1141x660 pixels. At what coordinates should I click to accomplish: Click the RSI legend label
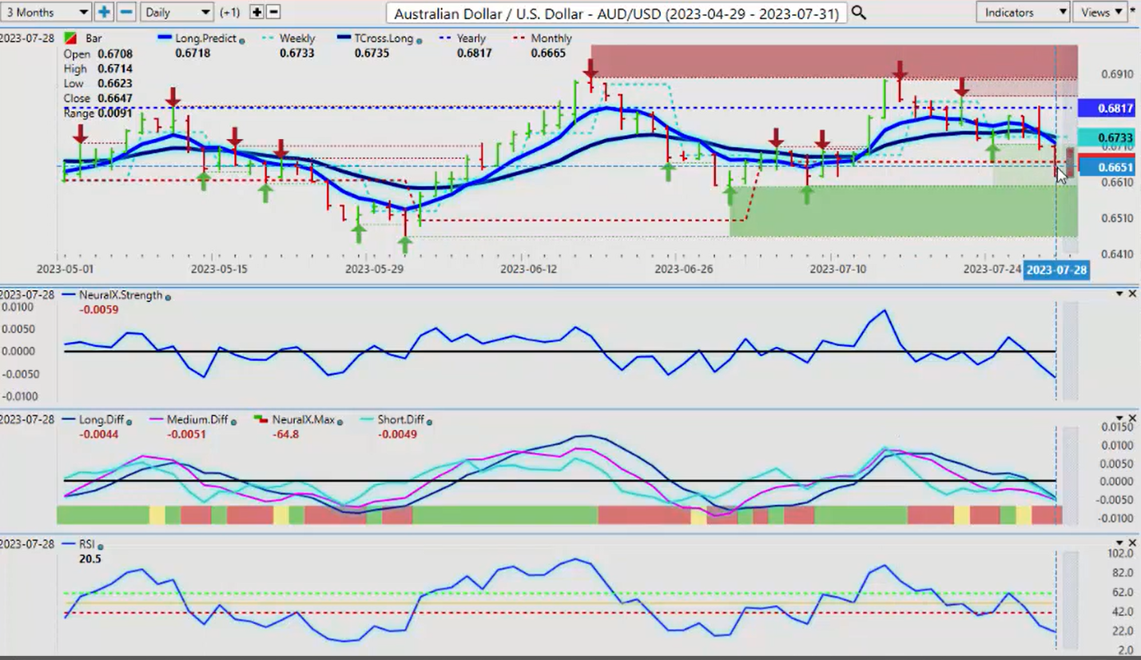(x=87, y=544)
